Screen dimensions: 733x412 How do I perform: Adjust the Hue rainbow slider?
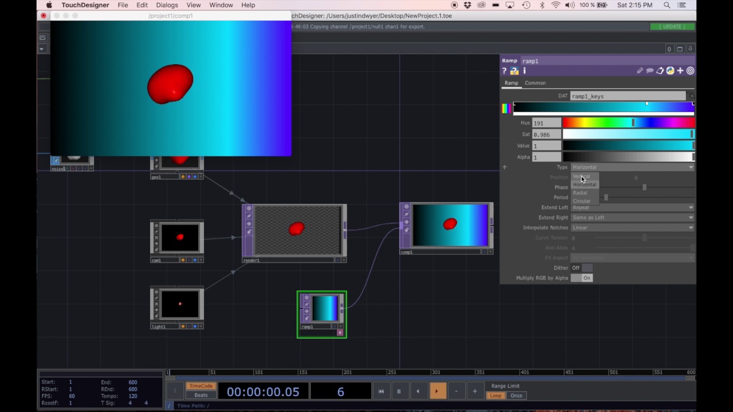tap(628, 123)
